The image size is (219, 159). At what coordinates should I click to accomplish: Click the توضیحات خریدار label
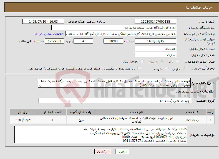[x=202, y=135]
